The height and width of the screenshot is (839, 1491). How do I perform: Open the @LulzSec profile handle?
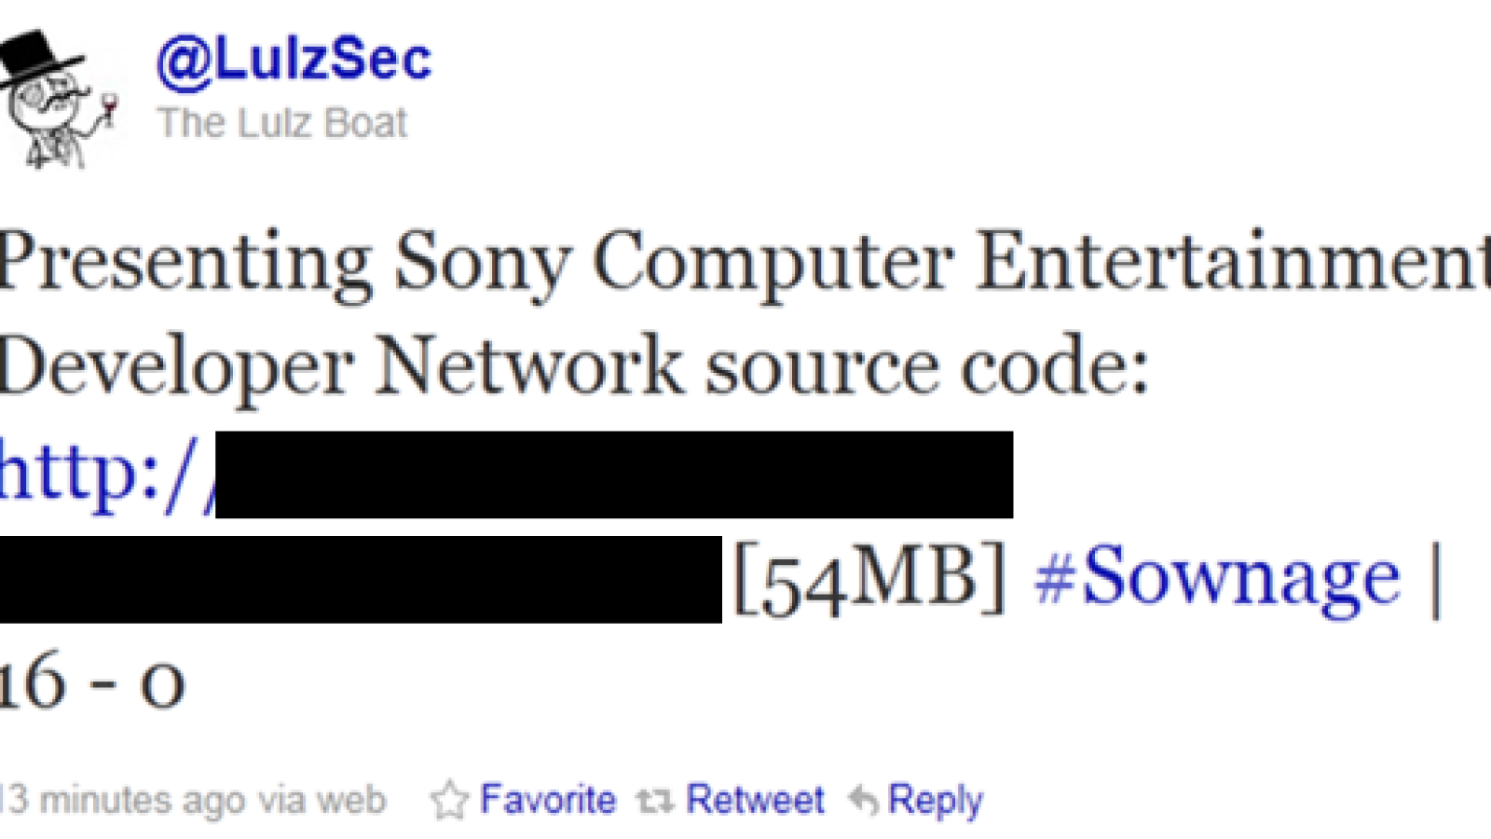pyautogui.click(x=294, y=61)
